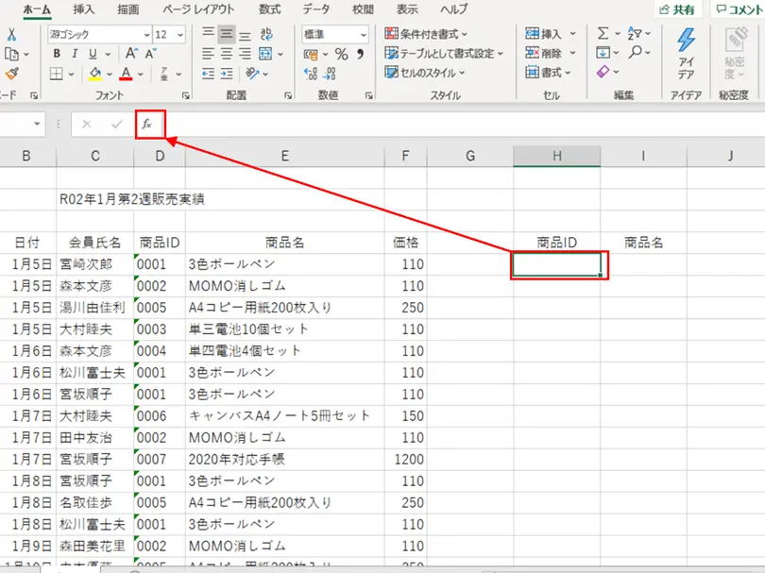This screenshot has width=765, height=573.
Task: Click the Cut (scissors) icon
Action: (x=11, y=33)
